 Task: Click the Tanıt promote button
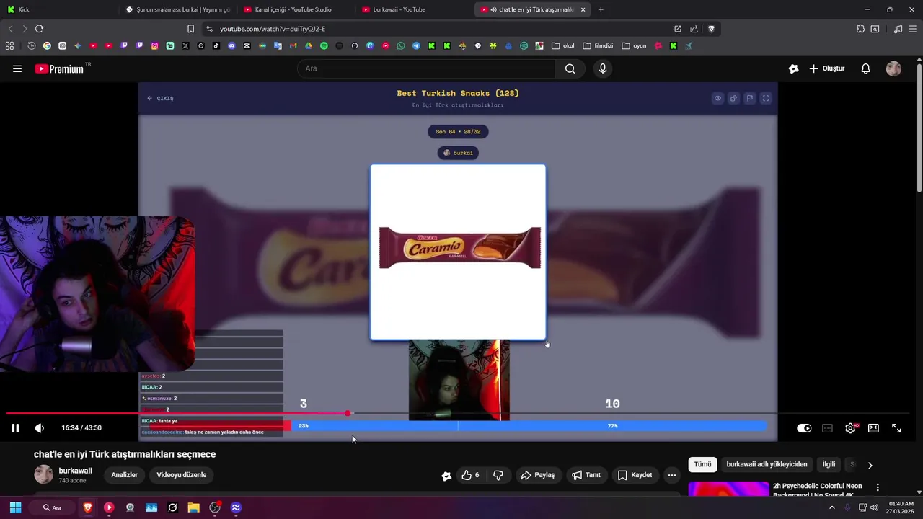(586, 475)
